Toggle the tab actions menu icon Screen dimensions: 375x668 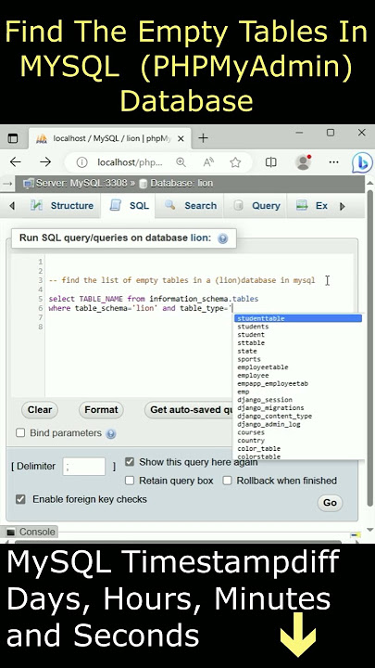pyautogui.click(x=13, y=138)
